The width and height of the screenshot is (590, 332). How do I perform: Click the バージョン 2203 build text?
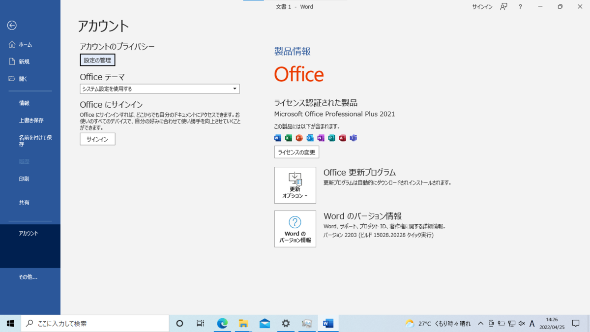[379, 235]
